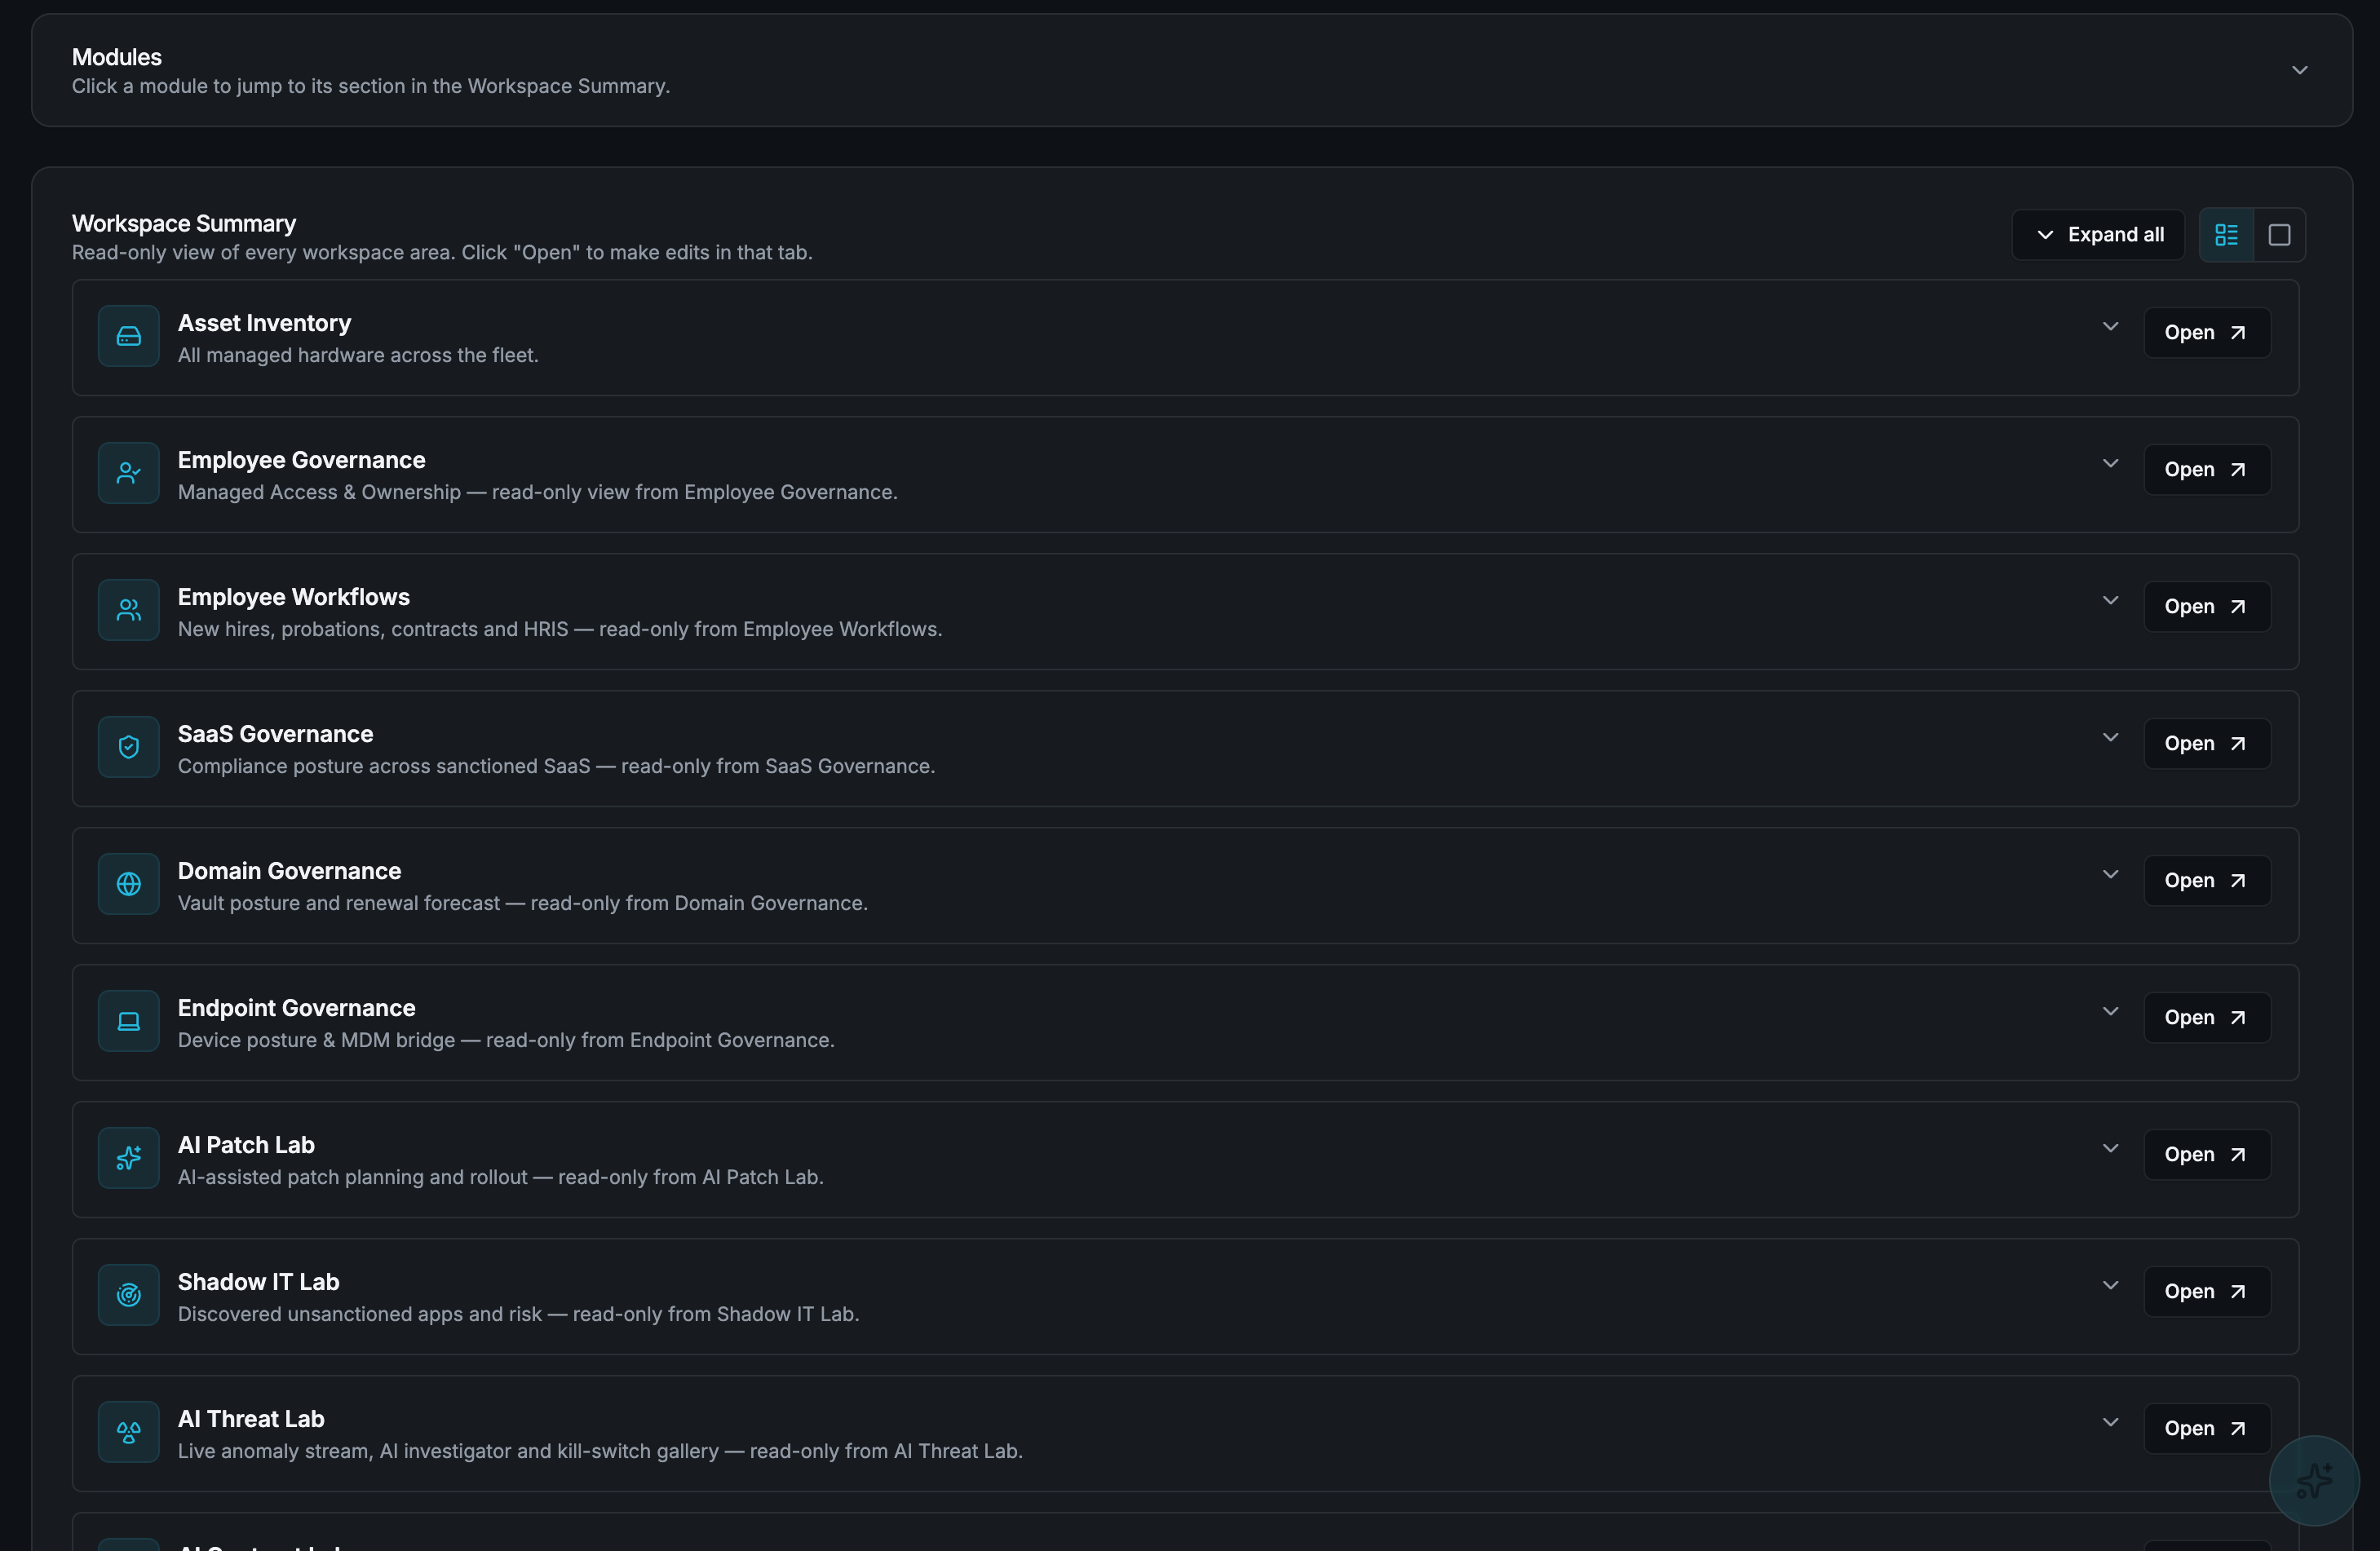This screenshot has width=2380, height=1551.
Task: Expand the AI Patch Lab section
Action: coord(2110,1148)
